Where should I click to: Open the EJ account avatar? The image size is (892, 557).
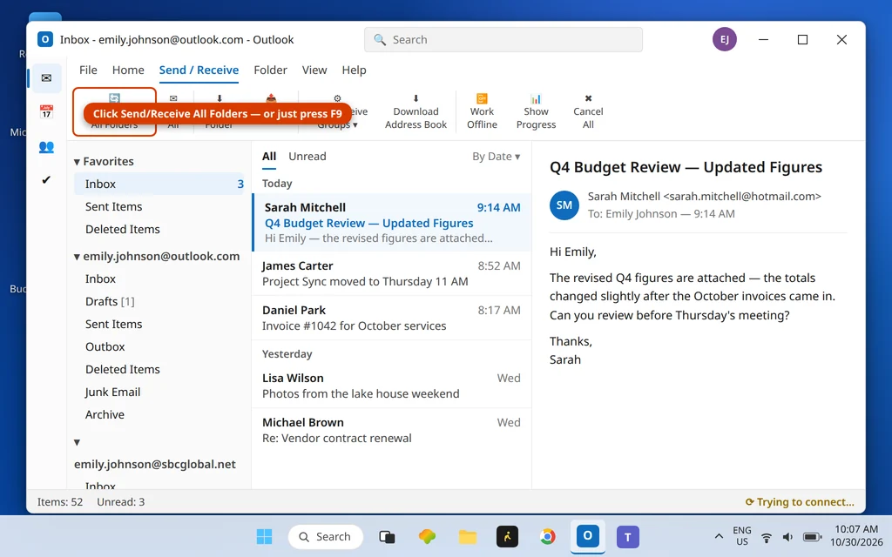(724, 39)
